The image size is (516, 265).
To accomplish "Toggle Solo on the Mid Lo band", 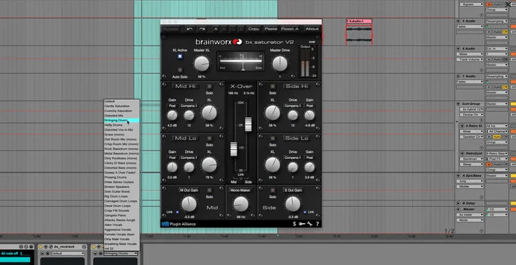I will pyautogui.click(x=209, y=138).
